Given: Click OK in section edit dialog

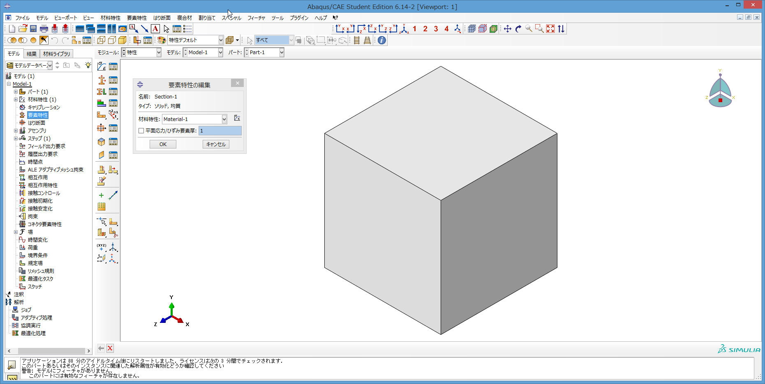Looking at the screenshot, I should coord(163,144).
